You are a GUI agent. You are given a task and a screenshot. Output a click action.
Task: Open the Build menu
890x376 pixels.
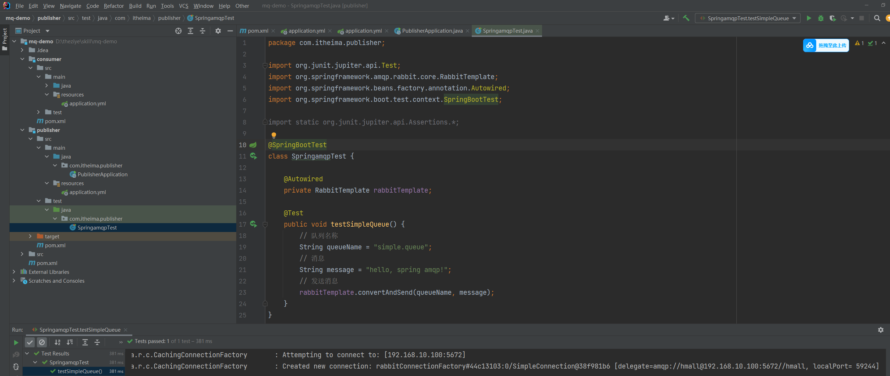click(x=135, y=6)
